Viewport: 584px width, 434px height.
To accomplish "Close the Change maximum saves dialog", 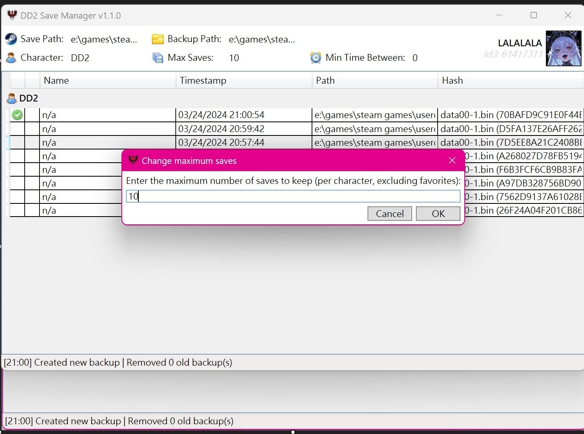I will coord(452,161).
